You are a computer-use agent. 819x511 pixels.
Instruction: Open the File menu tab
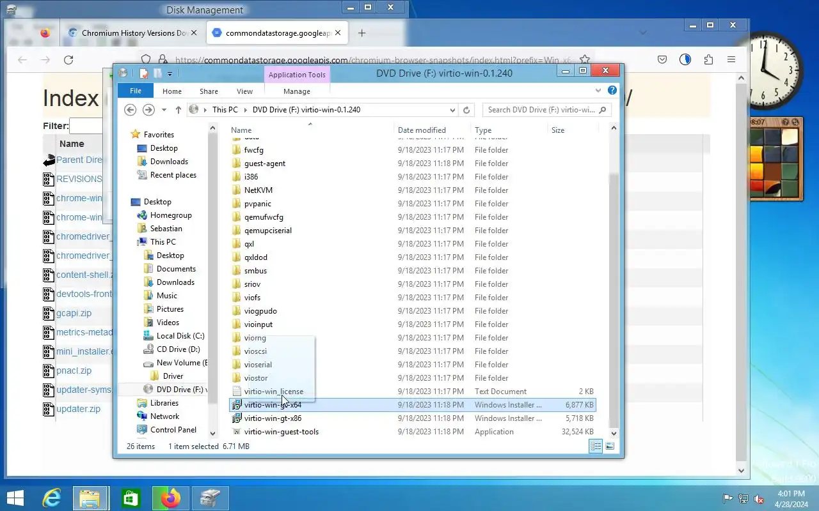[x=136, y=91]
